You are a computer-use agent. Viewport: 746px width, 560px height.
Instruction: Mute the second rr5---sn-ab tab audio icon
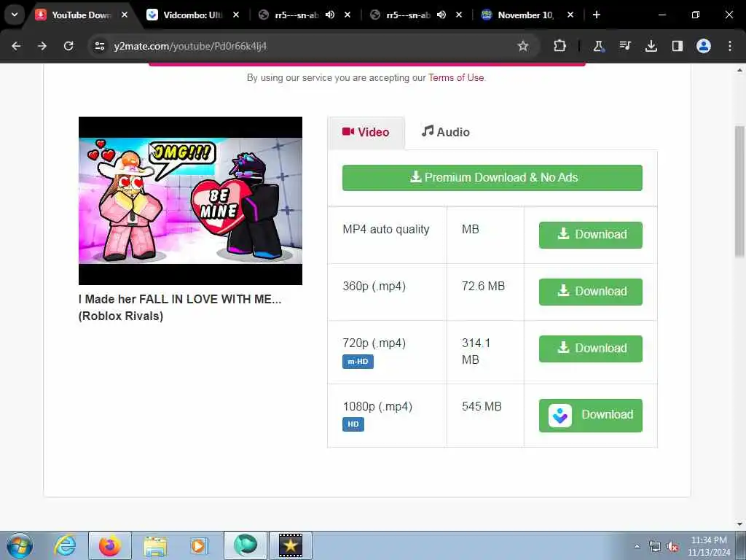pos(441,15)
